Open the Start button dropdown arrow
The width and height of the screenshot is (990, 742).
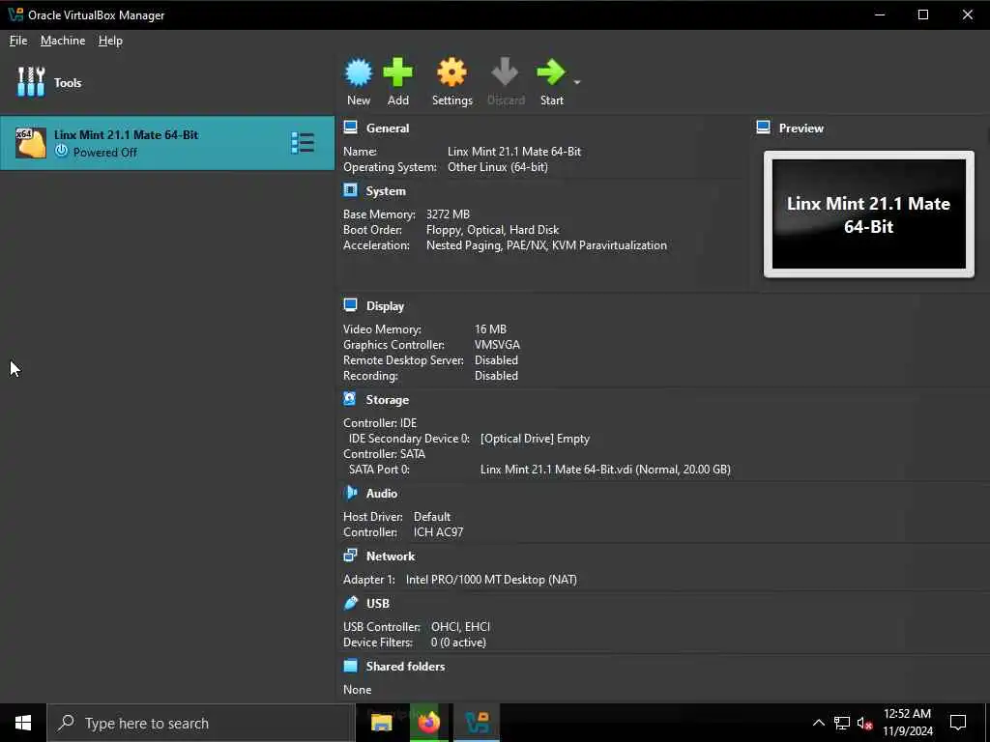point(576,82)
